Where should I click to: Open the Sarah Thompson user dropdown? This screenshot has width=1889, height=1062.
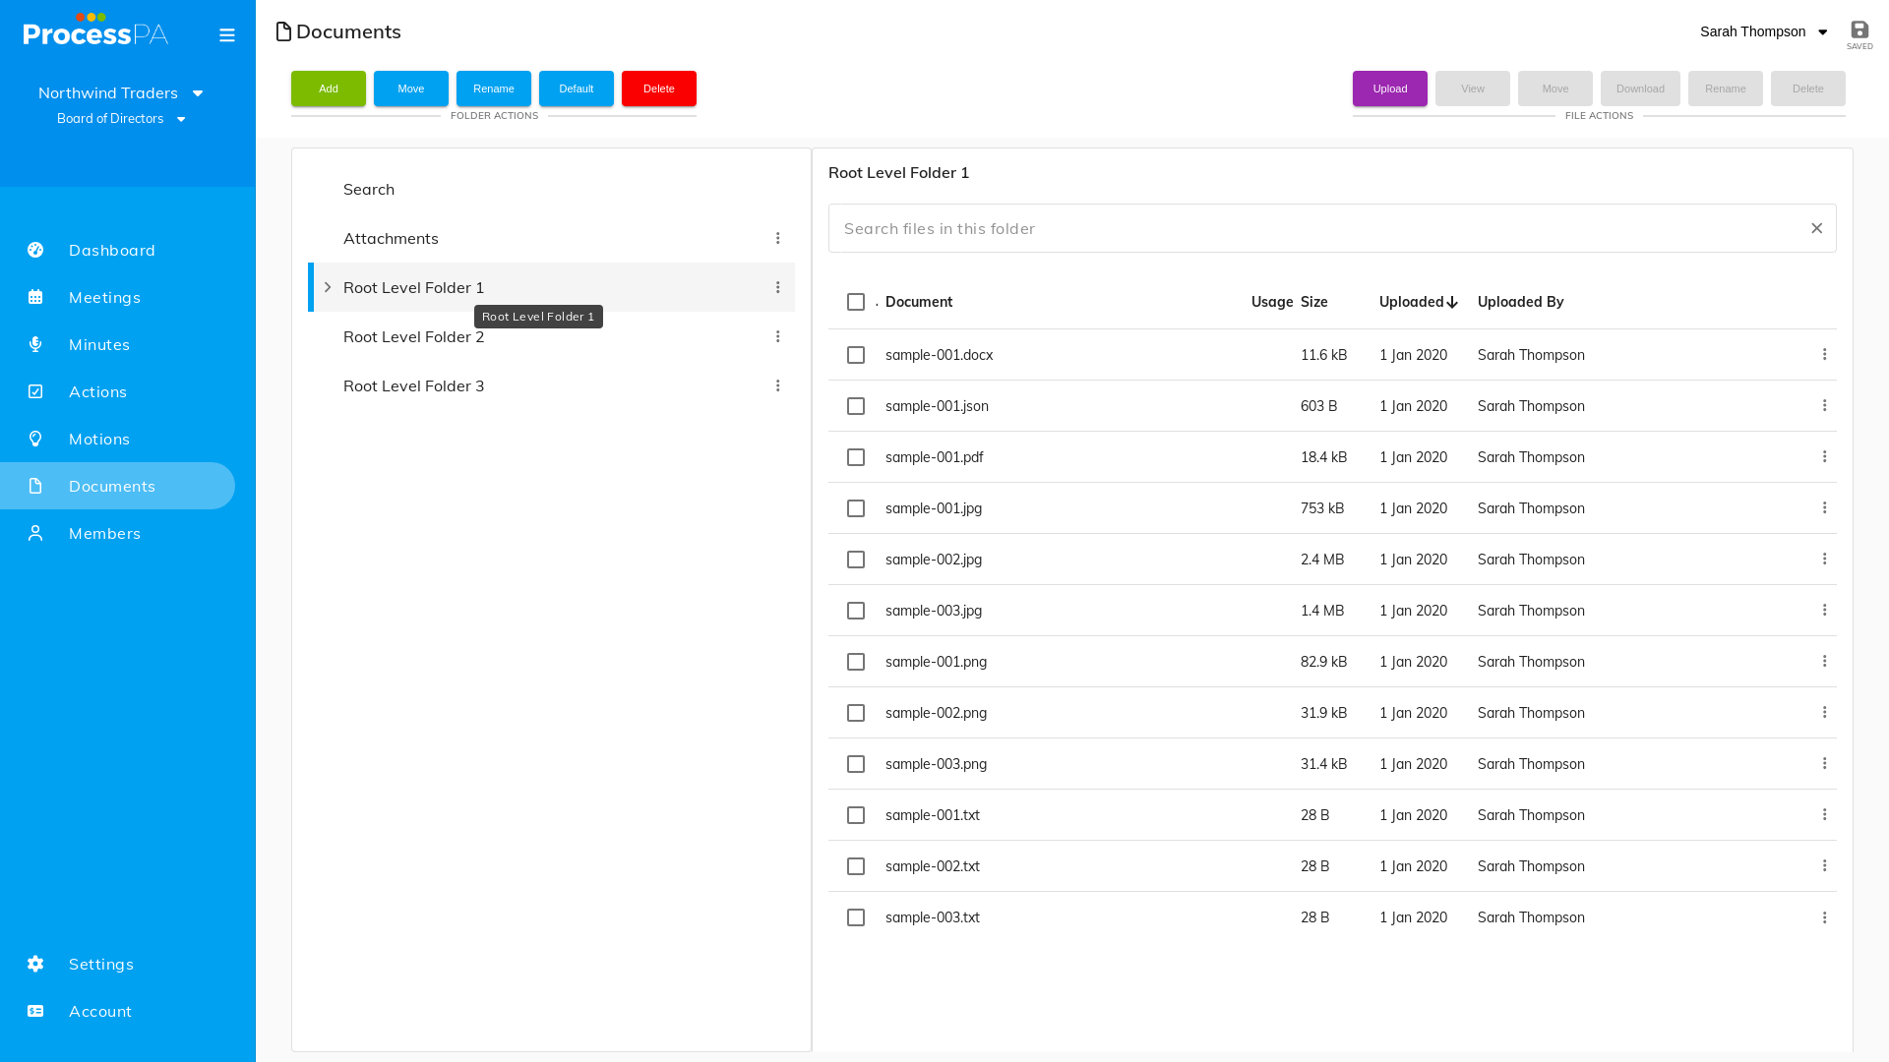1763,31
